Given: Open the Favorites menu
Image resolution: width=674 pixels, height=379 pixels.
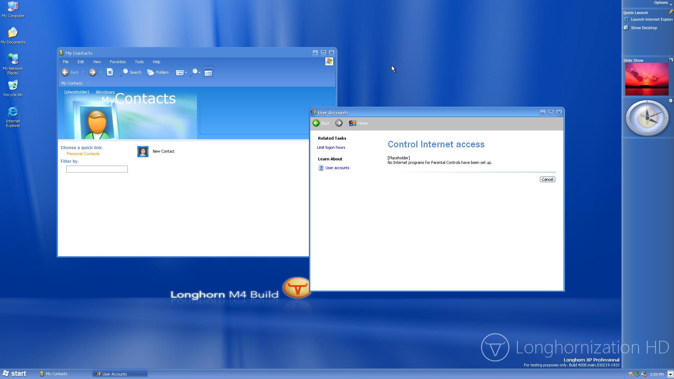Looking at the screenshot, I should [118, 62].
